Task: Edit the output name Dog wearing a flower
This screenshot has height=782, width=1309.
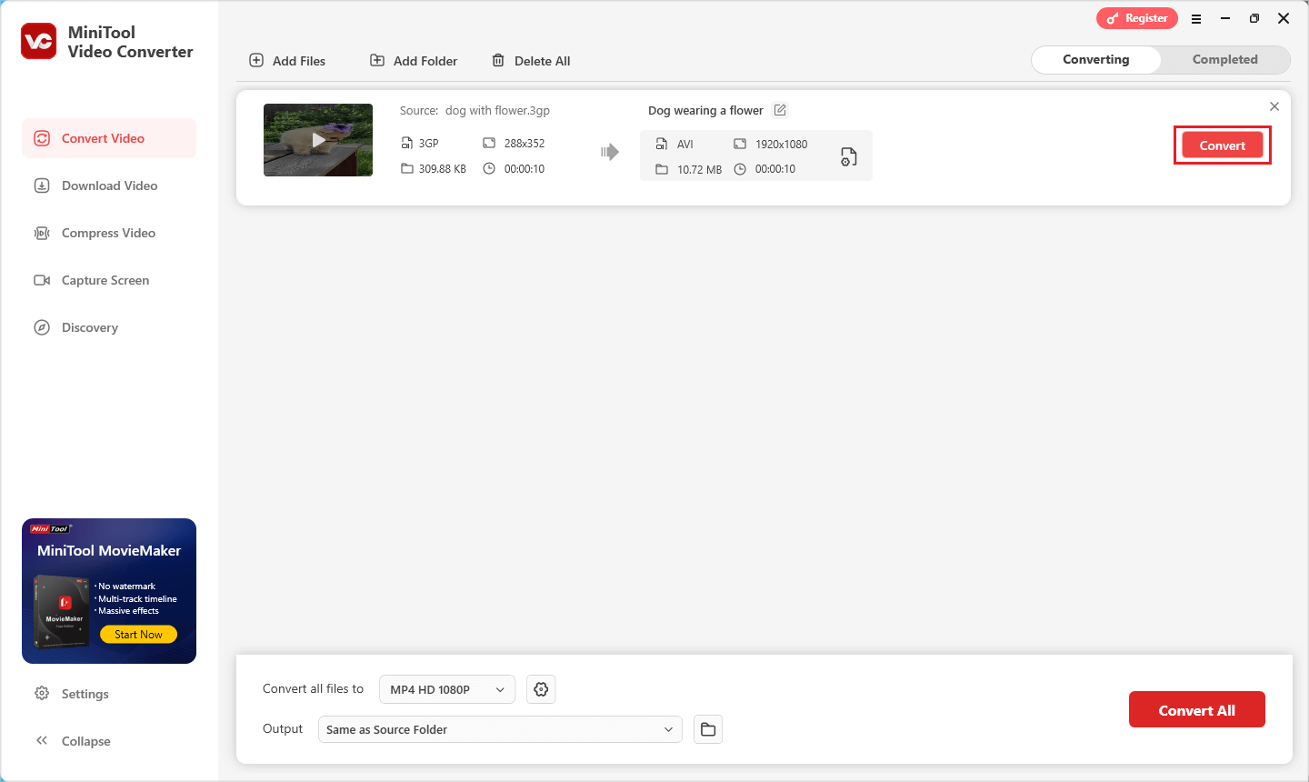Action: click(x=780, y=110)
